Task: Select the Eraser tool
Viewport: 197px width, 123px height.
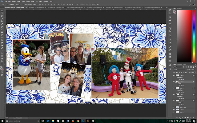Action: (2, 38)
